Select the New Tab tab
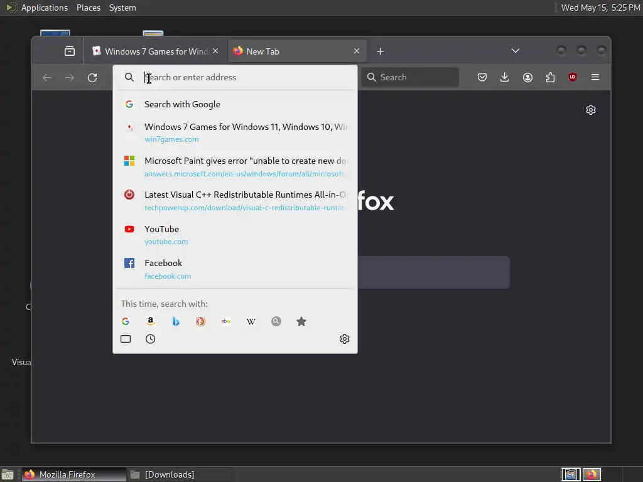The width and height of the screenshot is (643, 482). click(x=297, y=51)
